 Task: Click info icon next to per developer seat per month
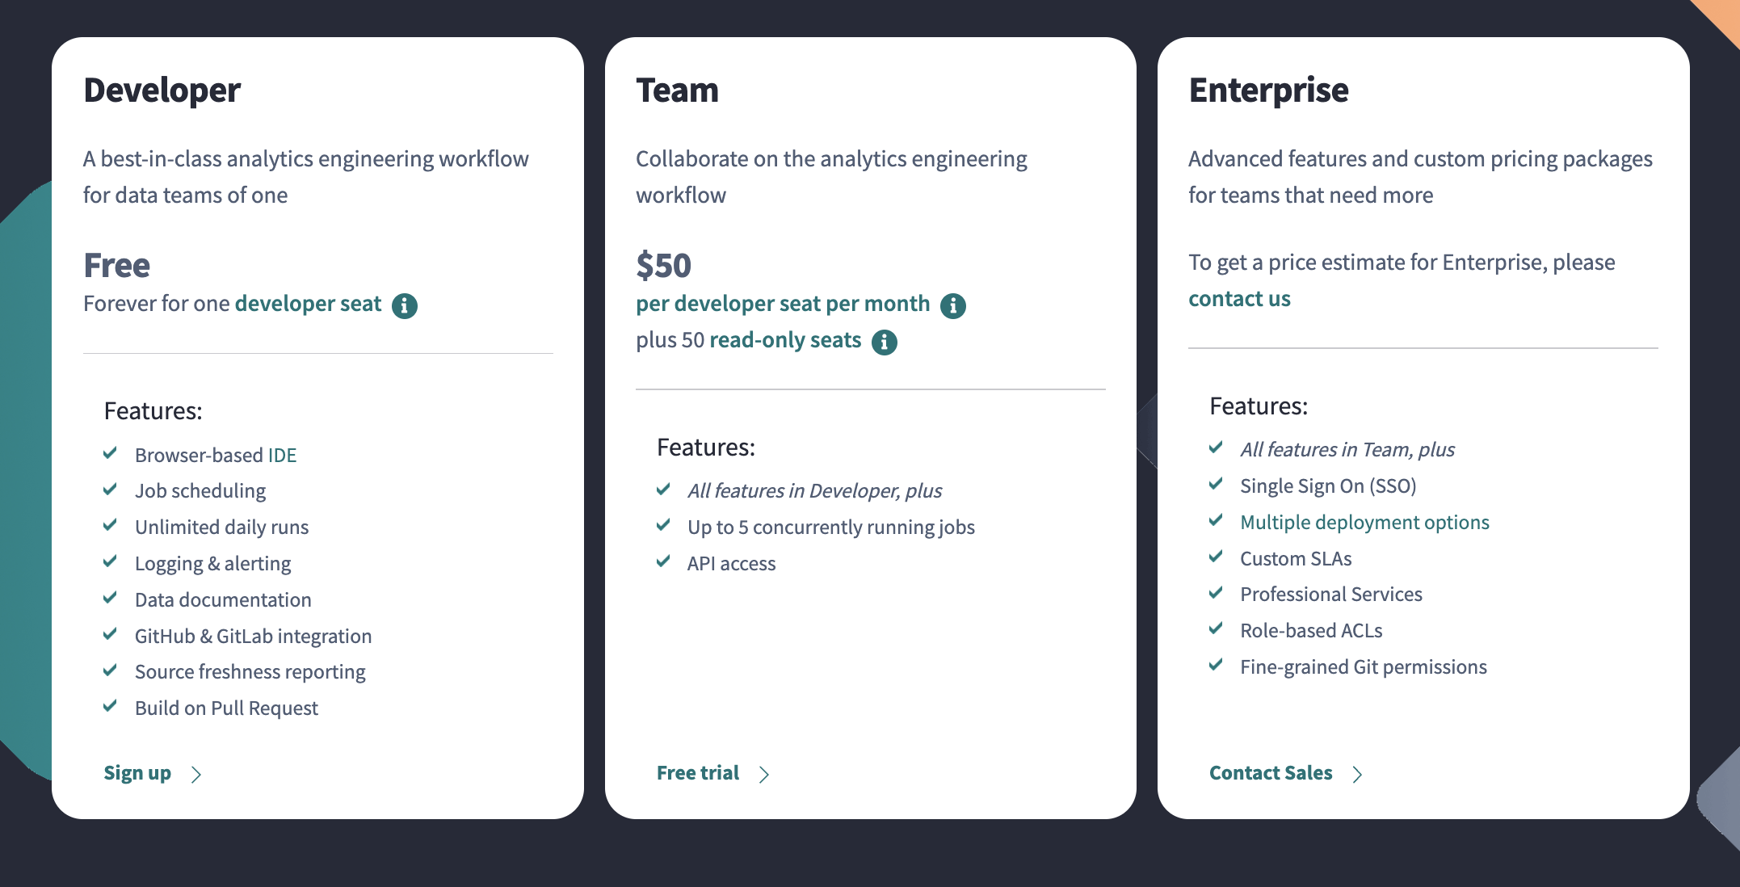coord(953,305)
